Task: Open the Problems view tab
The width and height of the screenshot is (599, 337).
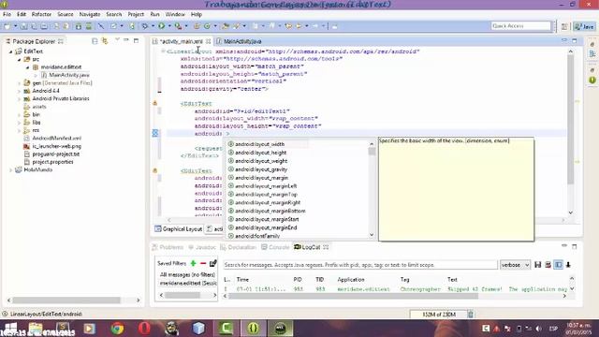Action: click(168, 247)
